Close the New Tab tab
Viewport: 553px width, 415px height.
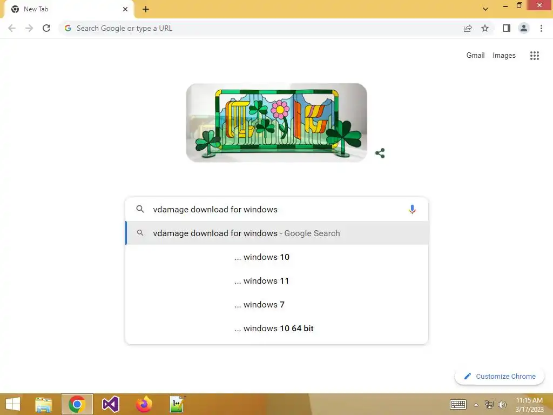[125, 9]
